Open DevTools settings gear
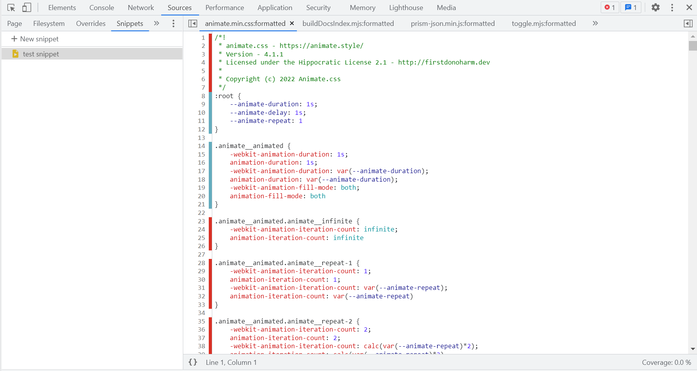697x371 pixels. coord(656,7)
